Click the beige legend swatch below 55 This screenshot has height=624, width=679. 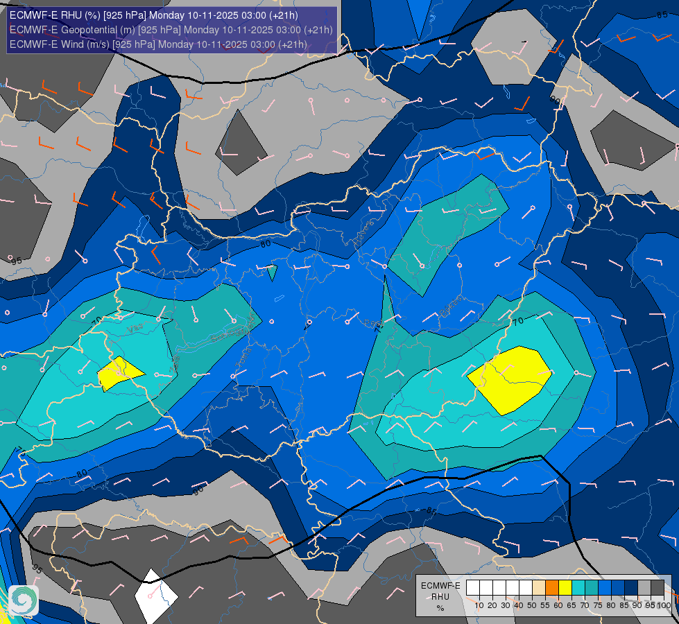(539, 588)
